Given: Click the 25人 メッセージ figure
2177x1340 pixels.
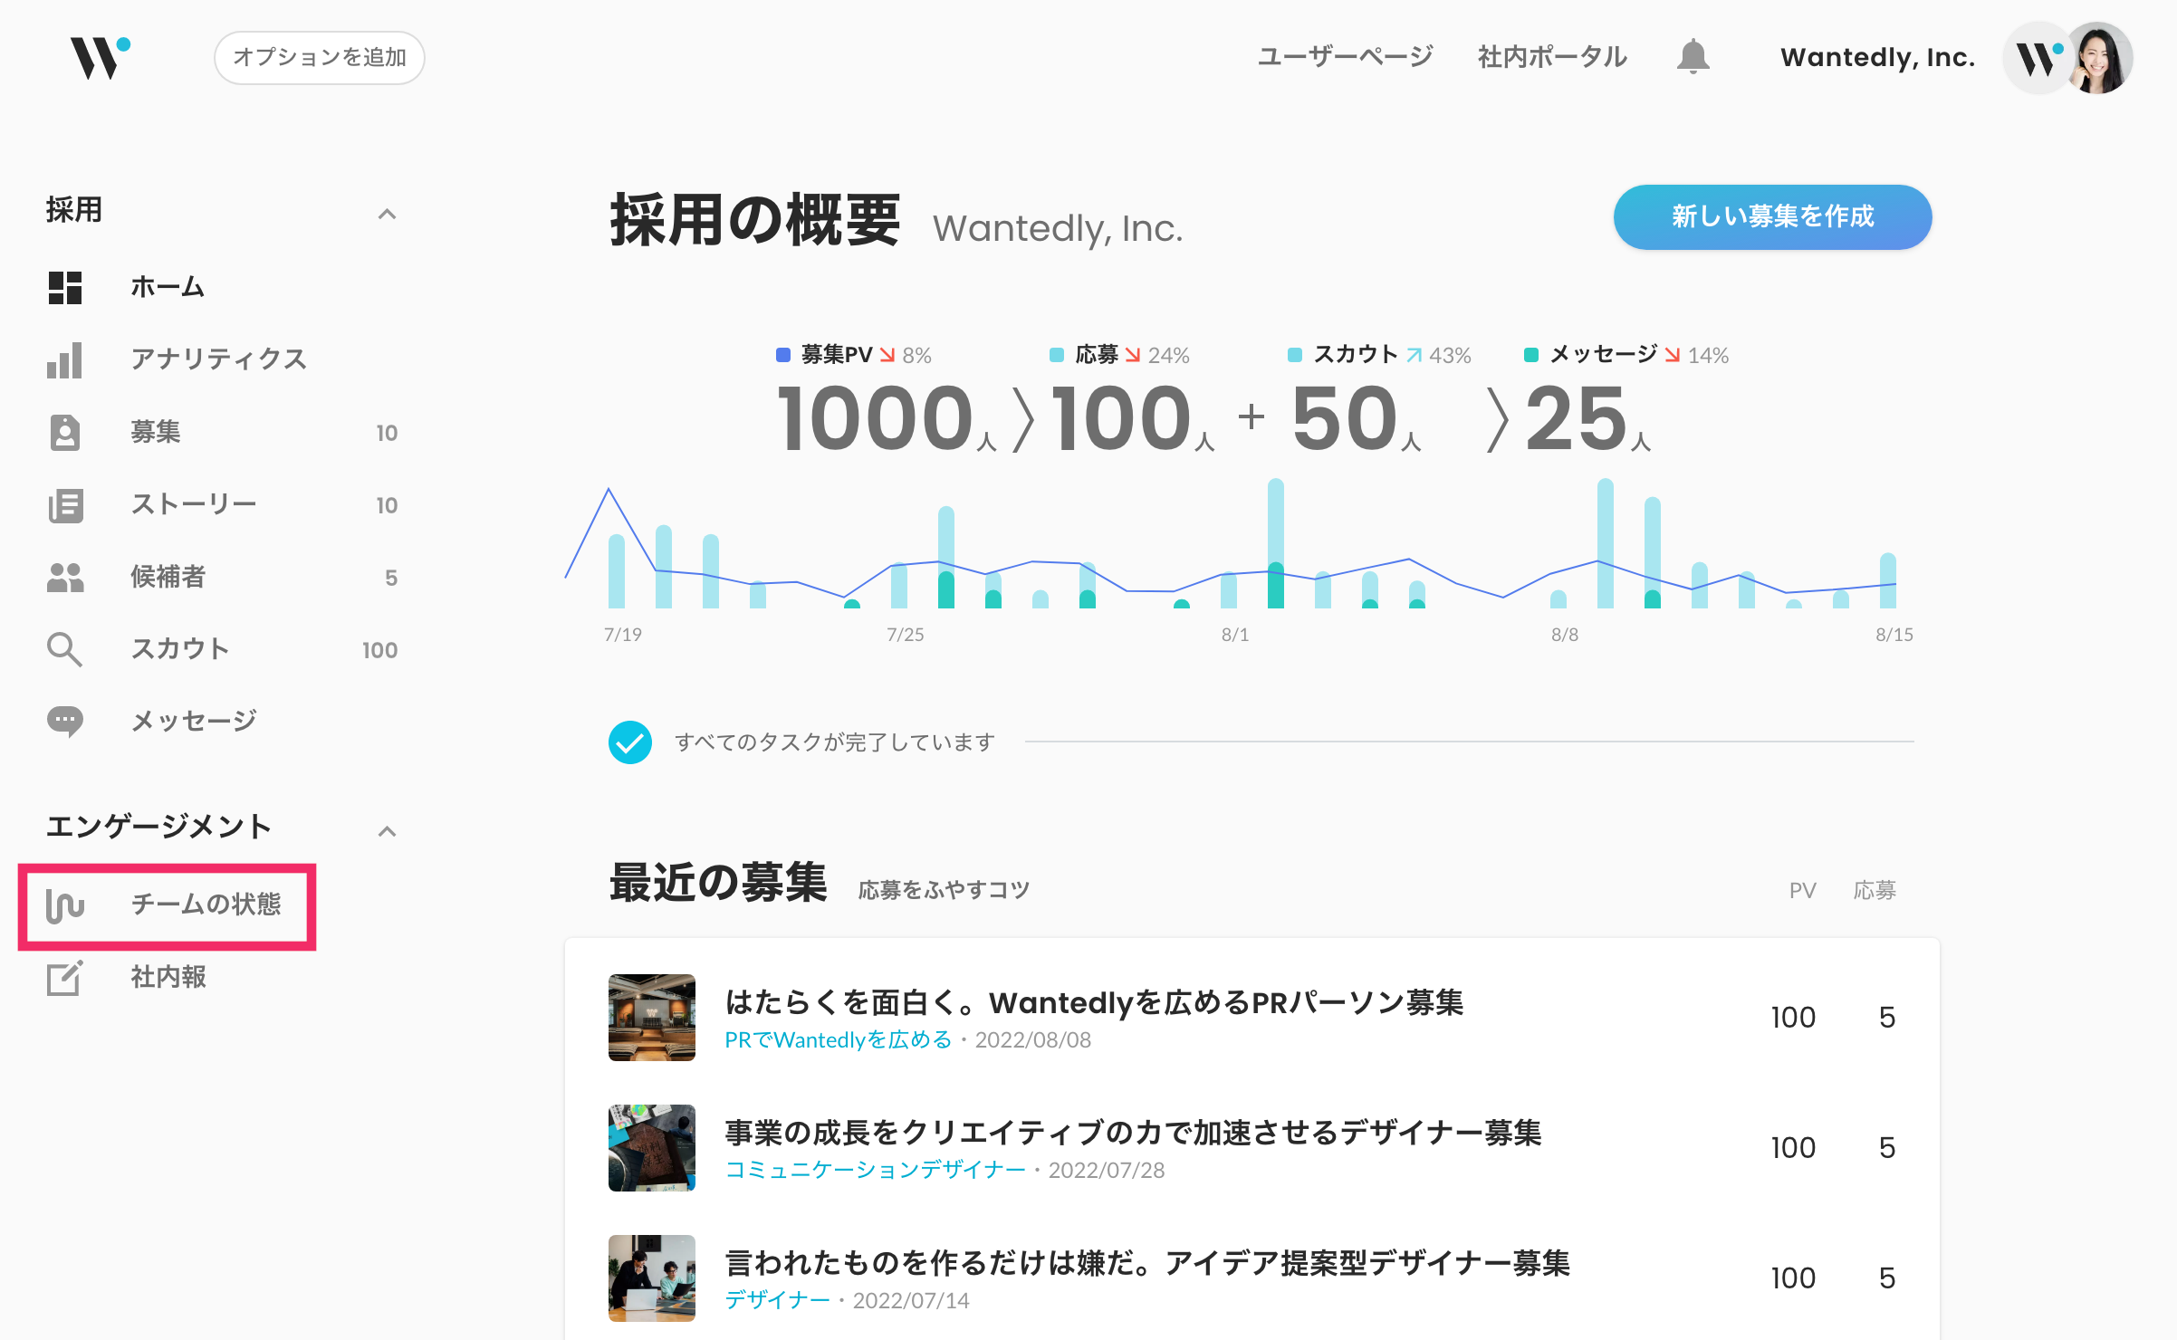Looking at the screenshot, I should tap(1588, 419).
